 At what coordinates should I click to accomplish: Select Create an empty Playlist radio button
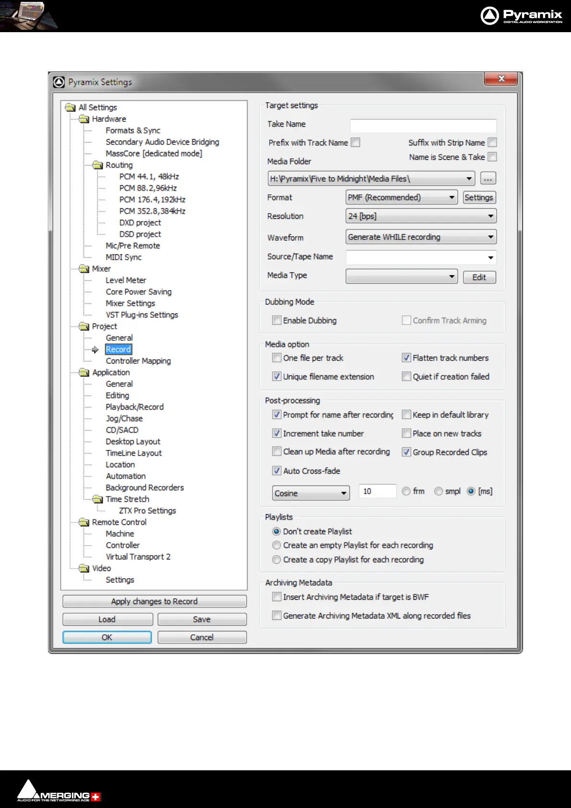tap(276, 546)
